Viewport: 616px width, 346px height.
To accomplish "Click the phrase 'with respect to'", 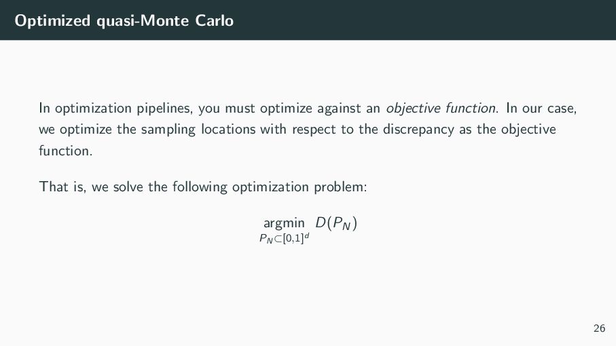I will (302, 130).
